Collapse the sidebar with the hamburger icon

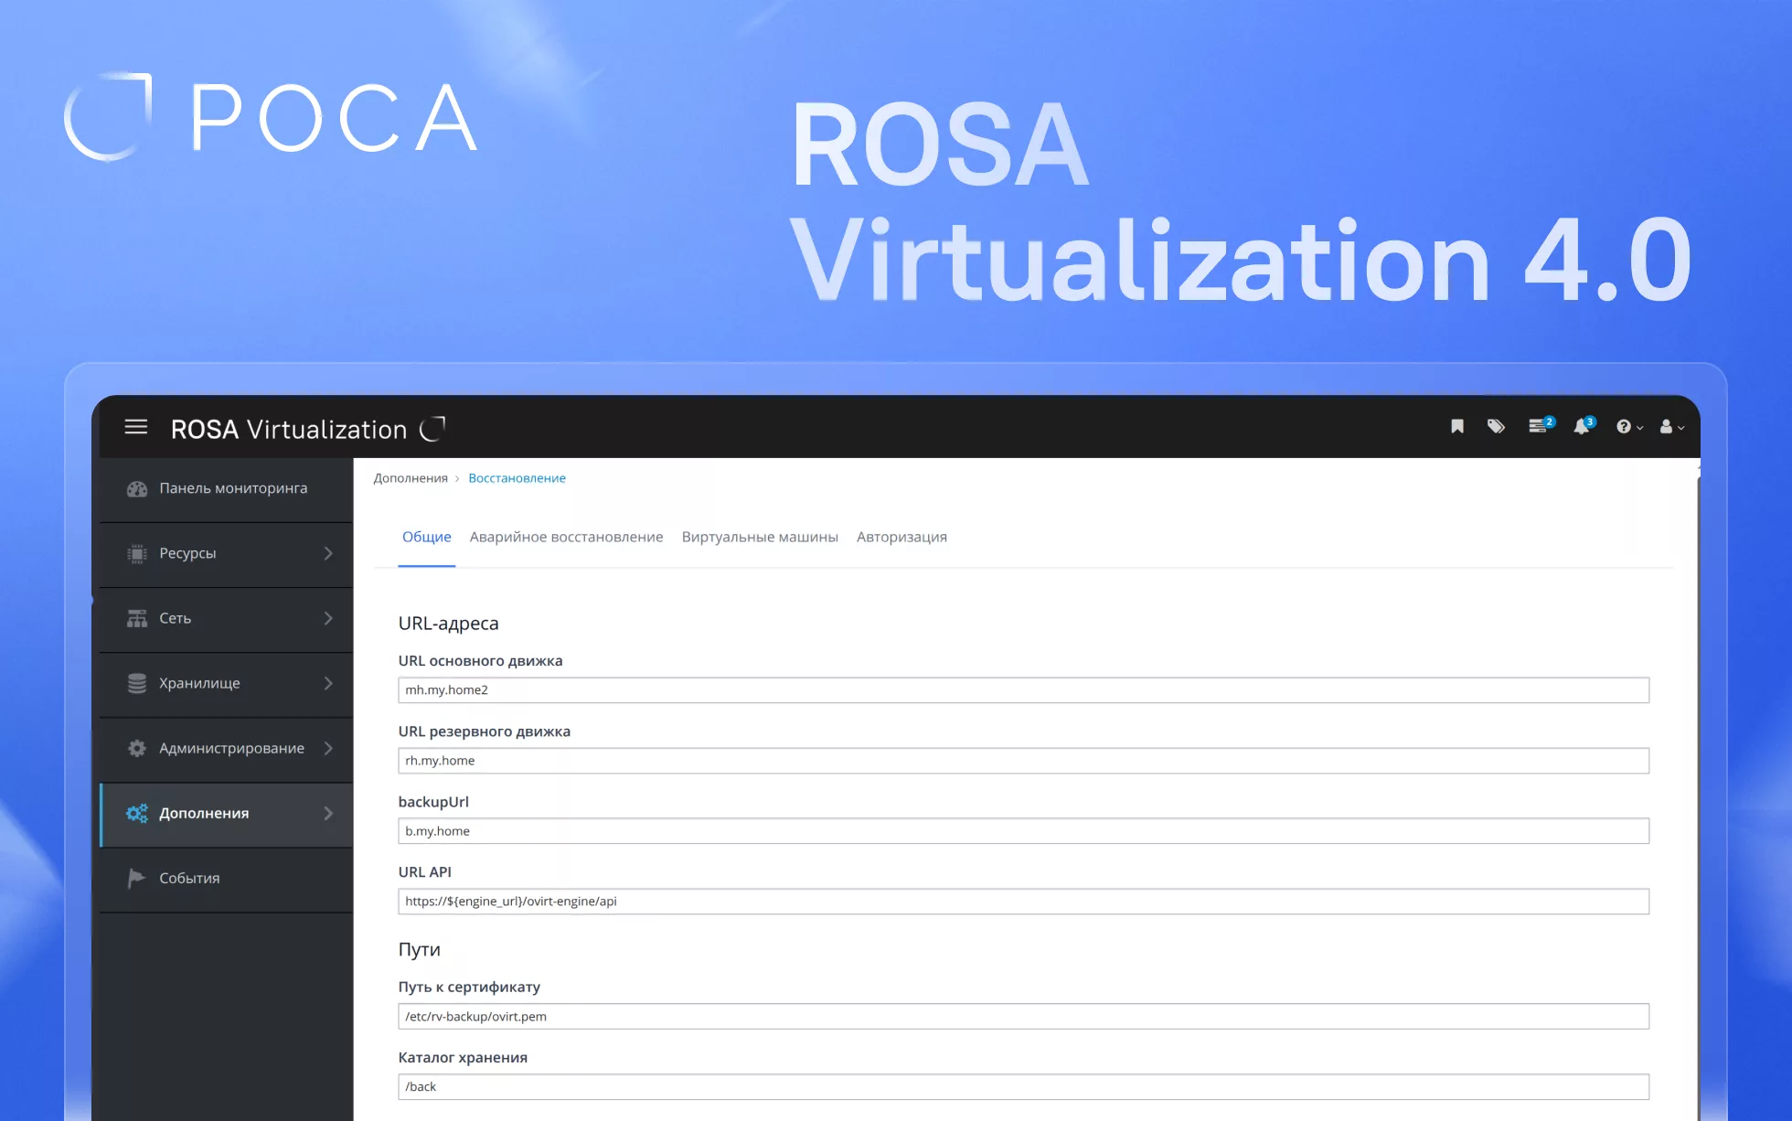point(135,427)
